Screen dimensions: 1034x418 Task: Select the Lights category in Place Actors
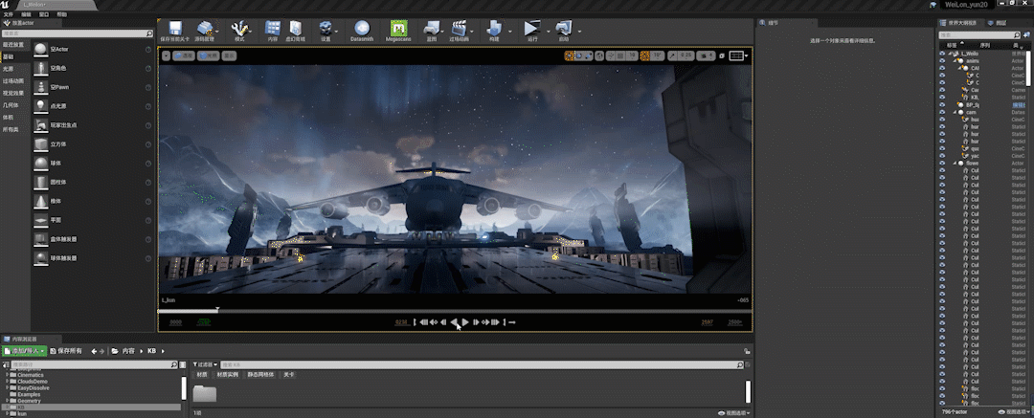[x=8, y=69]
